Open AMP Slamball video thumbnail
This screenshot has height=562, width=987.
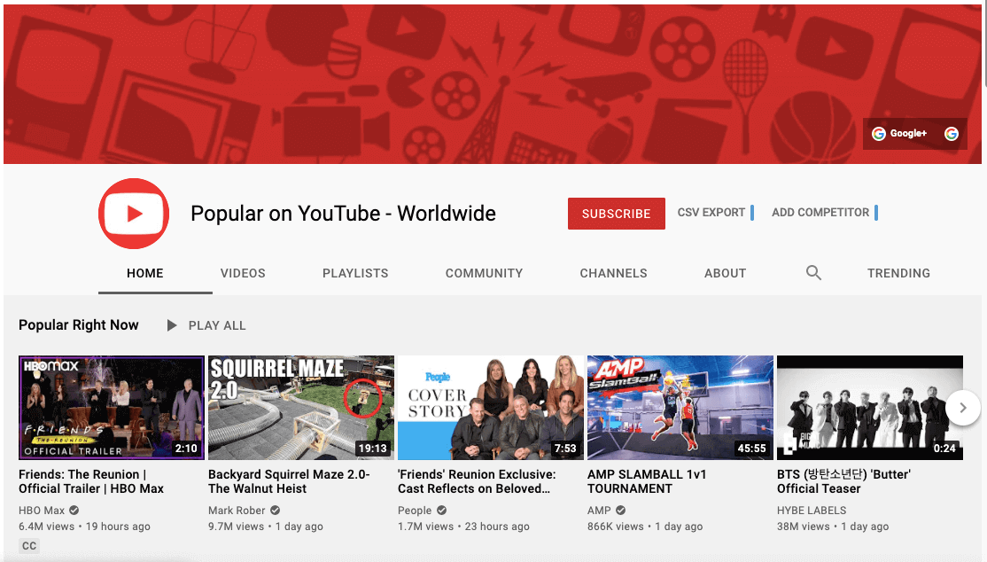point(680,408)
